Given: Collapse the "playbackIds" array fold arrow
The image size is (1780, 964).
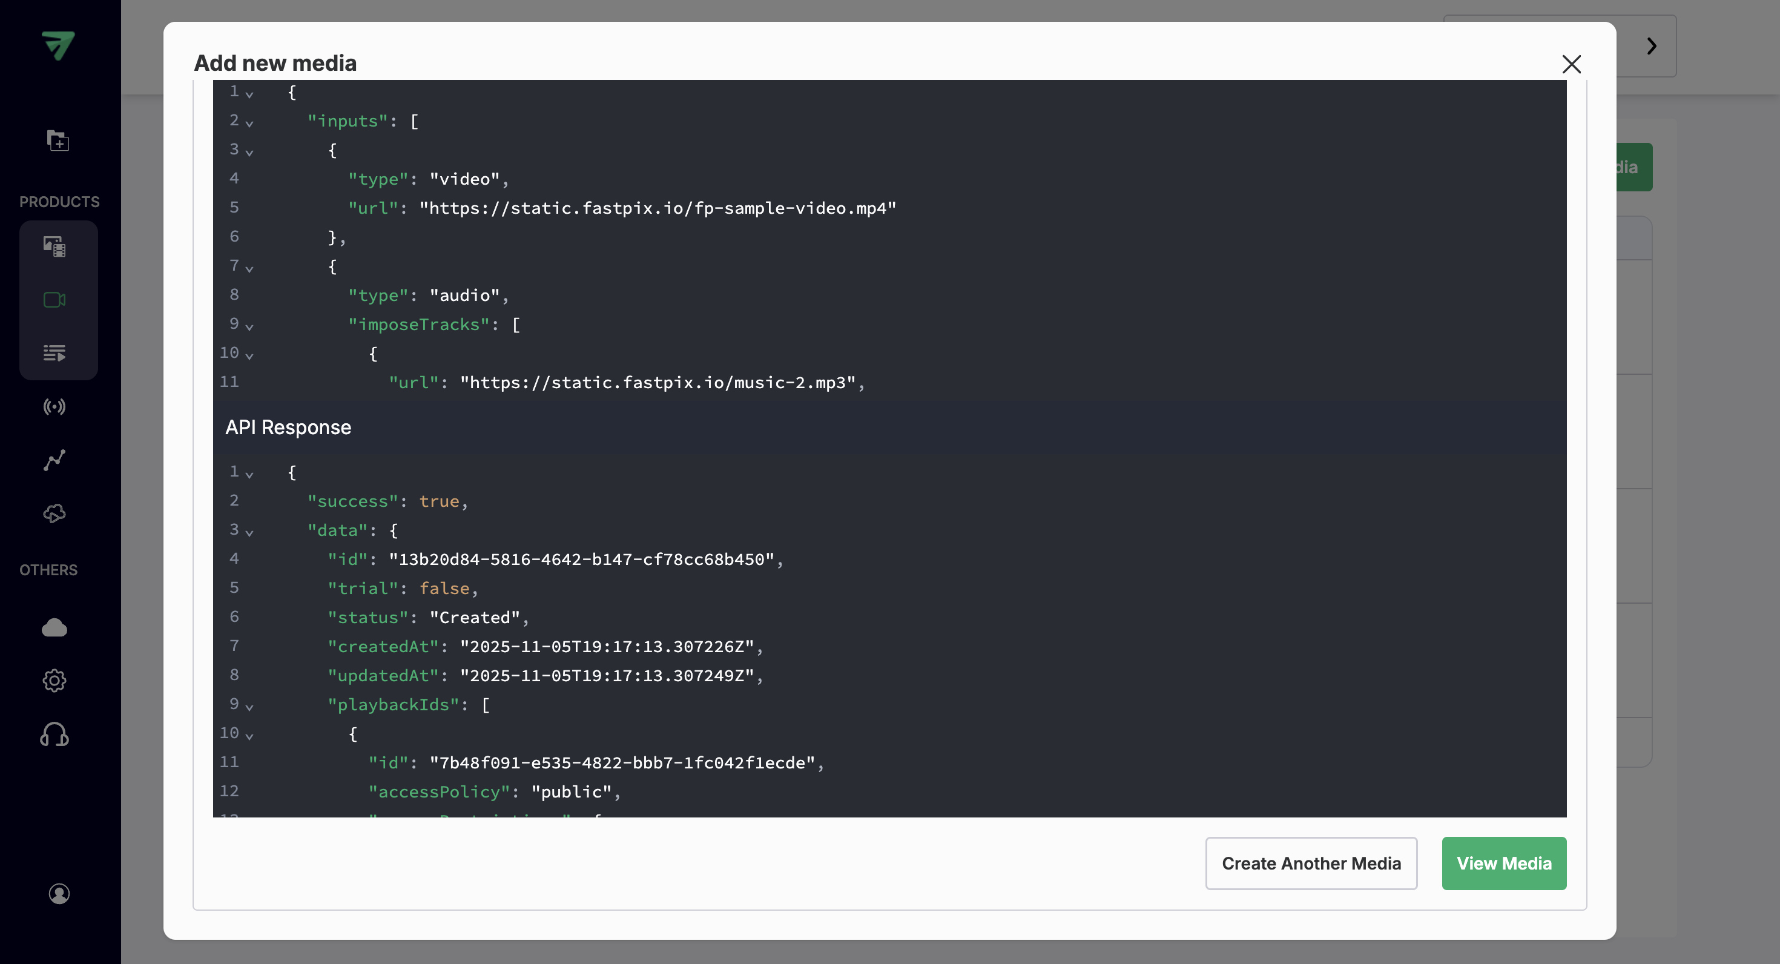Looking at the screenshot, I should [x=249, y=707].
